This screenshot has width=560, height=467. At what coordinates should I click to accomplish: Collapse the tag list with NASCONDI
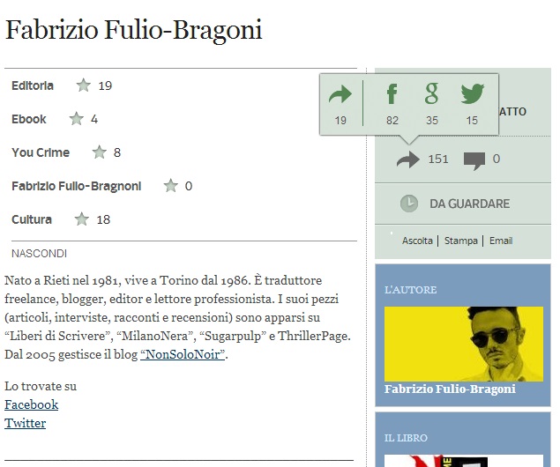tap(39, 253)
